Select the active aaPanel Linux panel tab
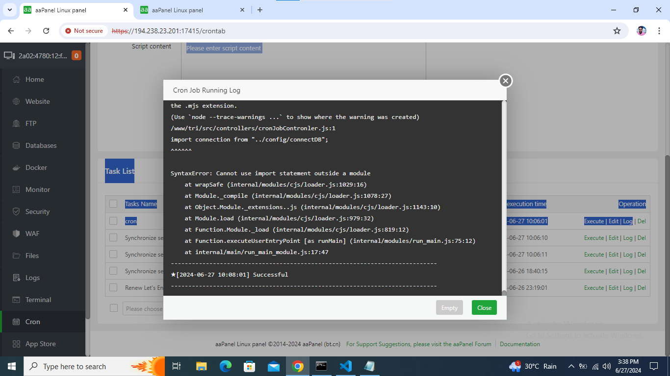The width and height of the screenshot is (670, 376). click(x=76, y=10)
